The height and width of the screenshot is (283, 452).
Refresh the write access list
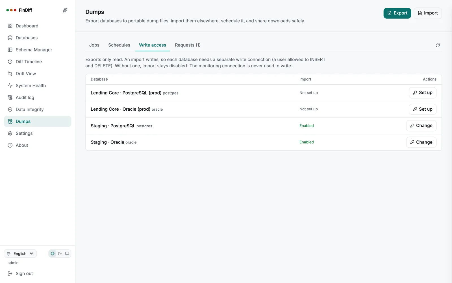pyautogui.click(x=438, y=45)
